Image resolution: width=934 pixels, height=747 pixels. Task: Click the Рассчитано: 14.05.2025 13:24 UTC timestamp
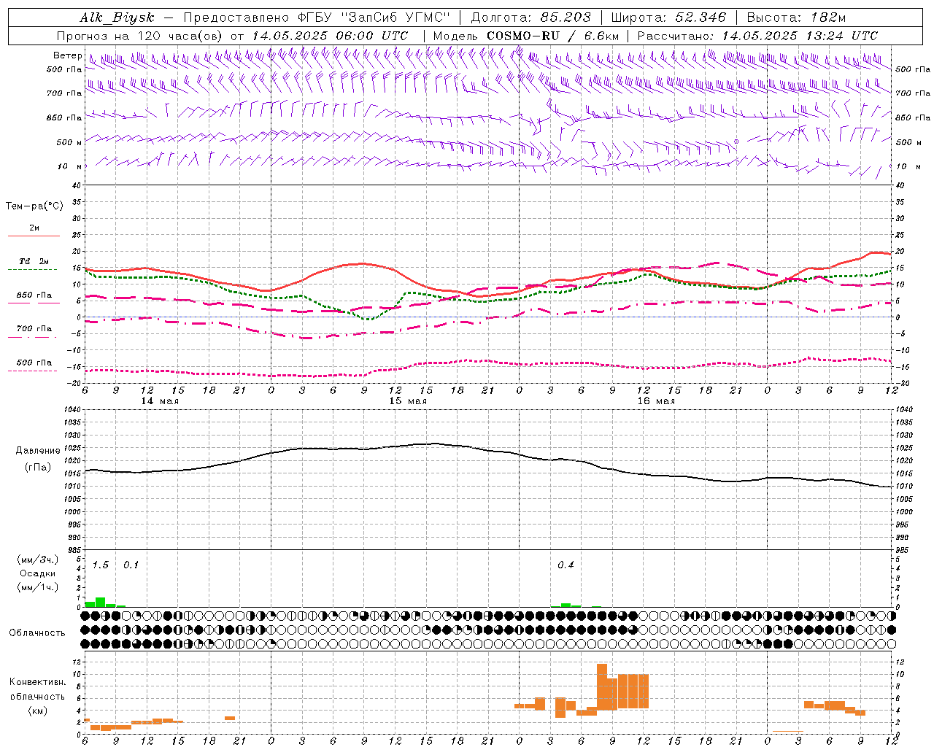coord(757,36)
